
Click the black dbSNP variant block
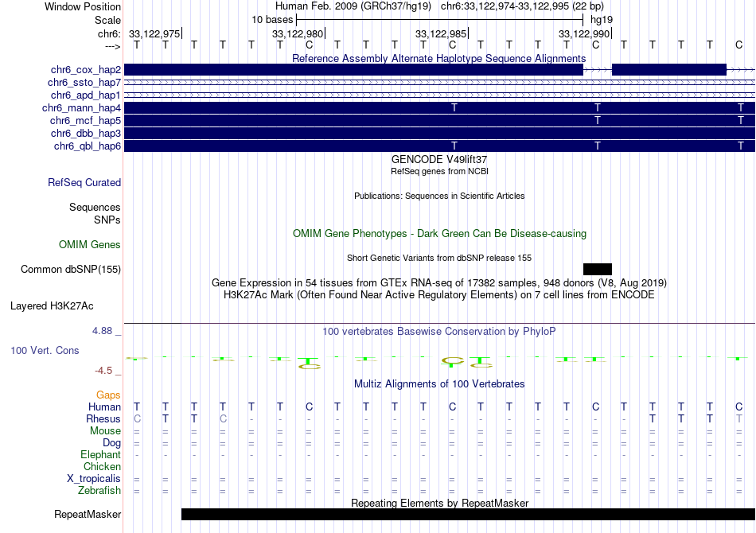(598, 269)
